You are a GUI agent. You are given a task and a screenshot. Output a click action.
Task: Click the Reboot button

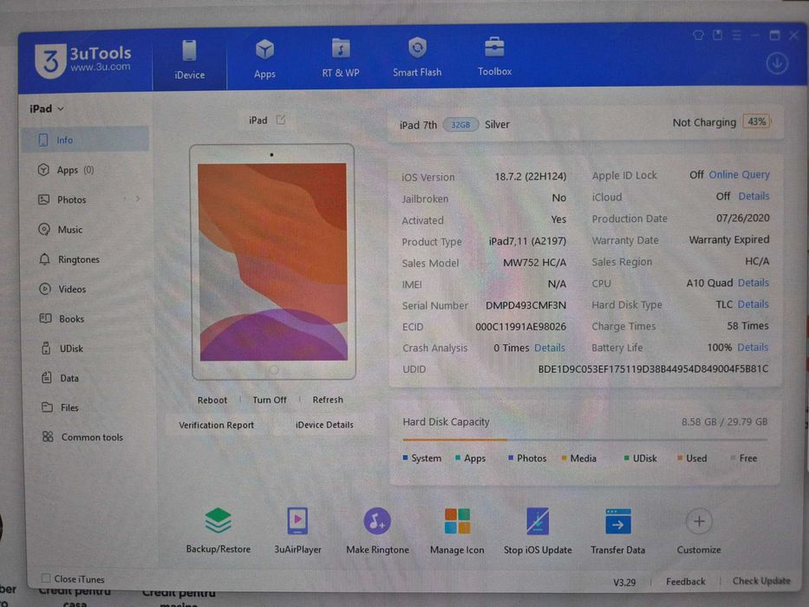pyautogui.click(x=212, y=400)
